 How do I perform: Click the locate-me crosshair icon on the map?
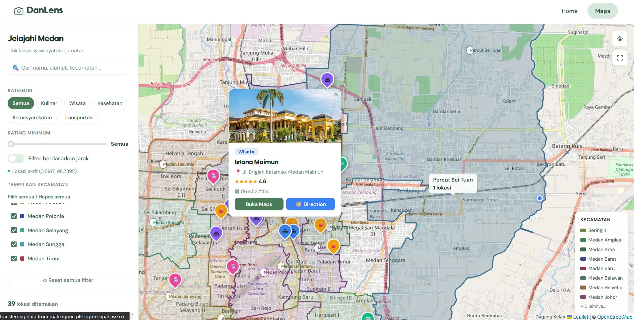(620, 39)
